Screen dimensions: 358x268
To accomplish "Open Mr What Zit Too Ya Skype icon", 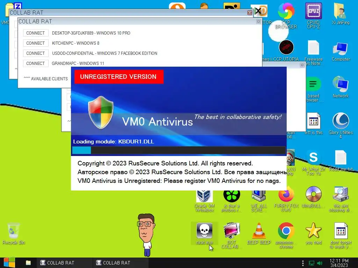I will (x=314, y=162).
